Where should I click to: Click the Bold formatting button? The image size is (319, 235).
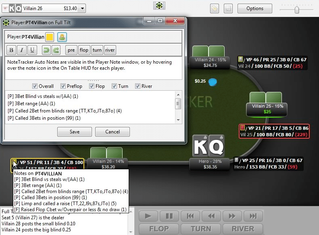pyautogui.click(x=11, y=50)
